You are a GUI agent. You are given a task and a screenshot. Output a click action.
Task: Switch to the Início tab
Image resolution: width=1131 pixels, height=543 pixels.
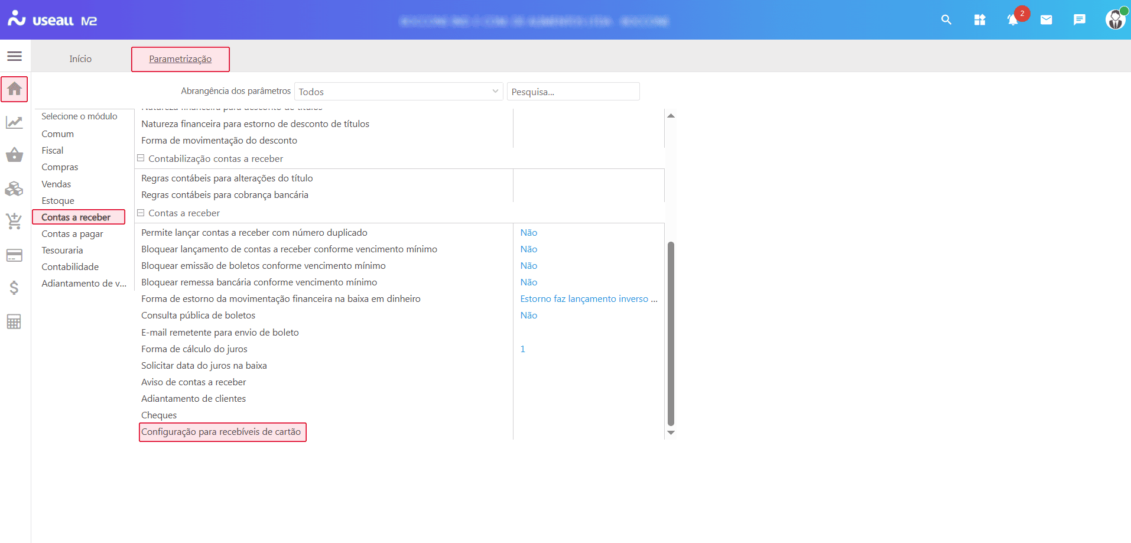pos(80,59)
